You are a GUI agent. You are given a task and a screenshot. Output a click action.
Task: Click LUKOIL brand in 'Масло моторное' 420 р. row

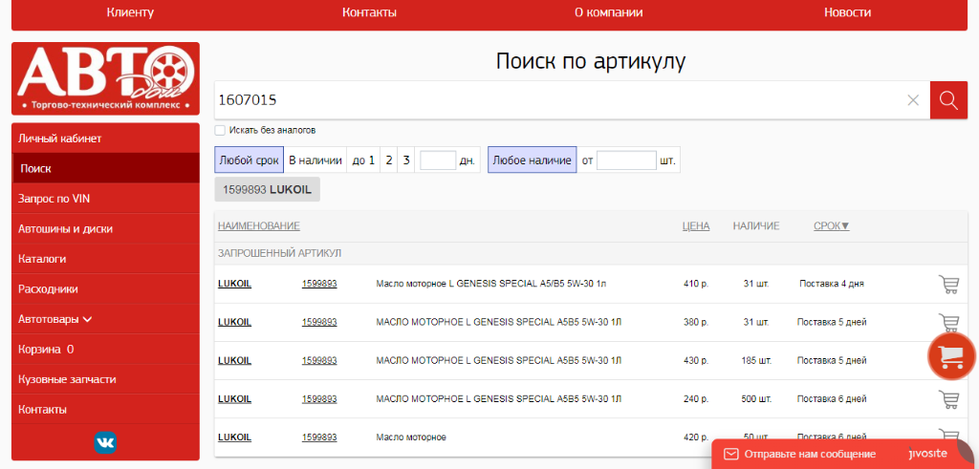[x=235, y=437]
